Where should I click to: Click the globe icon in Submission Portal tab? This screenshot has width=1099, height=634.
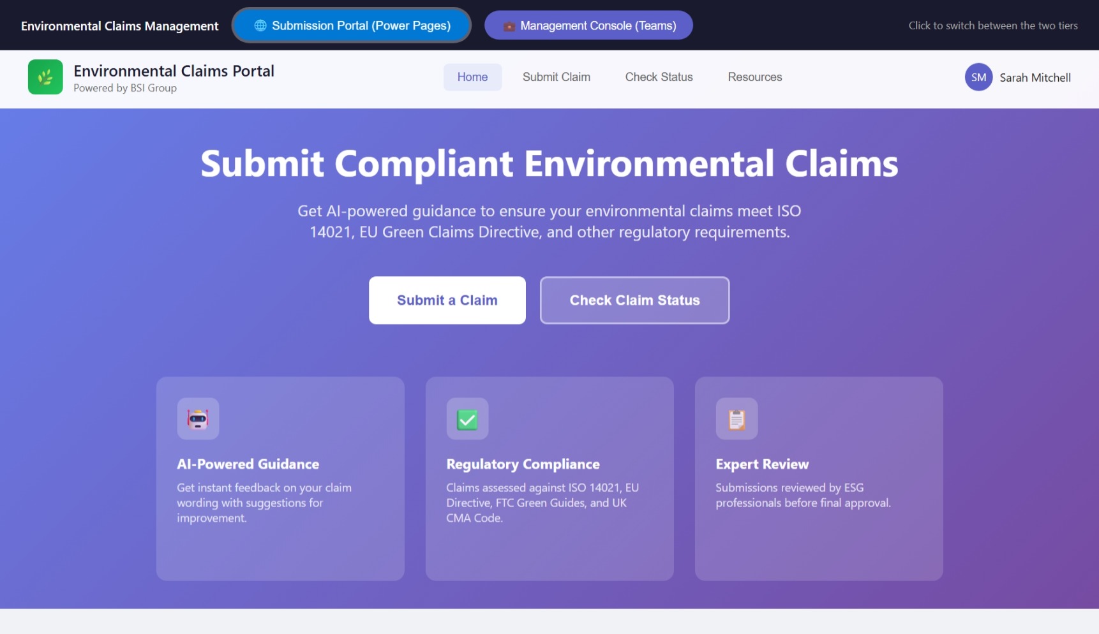260,26
